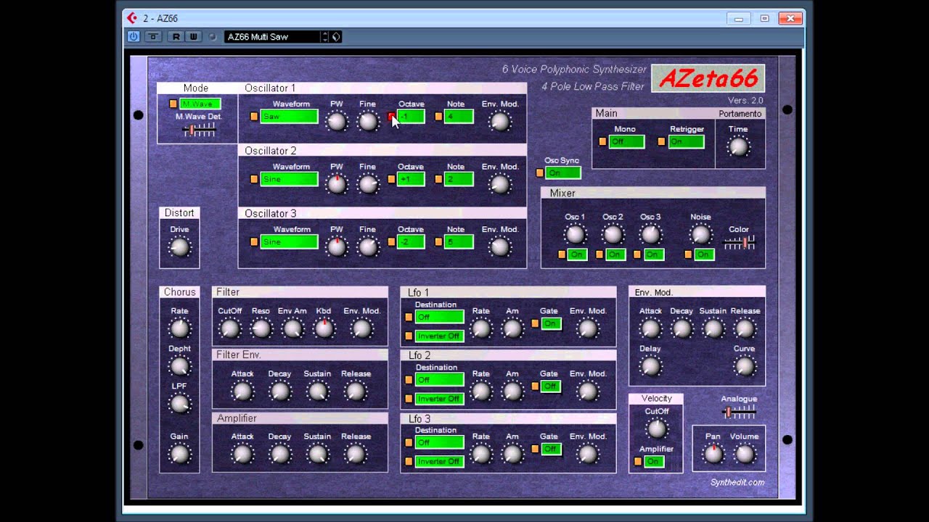Click orange selector next to Oscillator 3 Waveform

(254, 241)
